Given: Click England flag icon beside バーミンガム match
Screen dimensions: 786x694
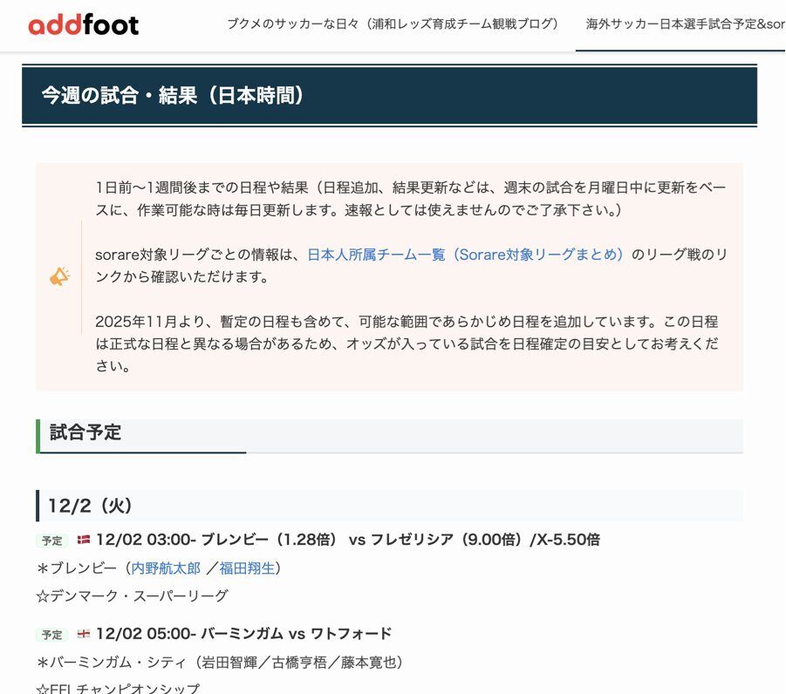Looking at the screenshot, I should coord(84,634).
